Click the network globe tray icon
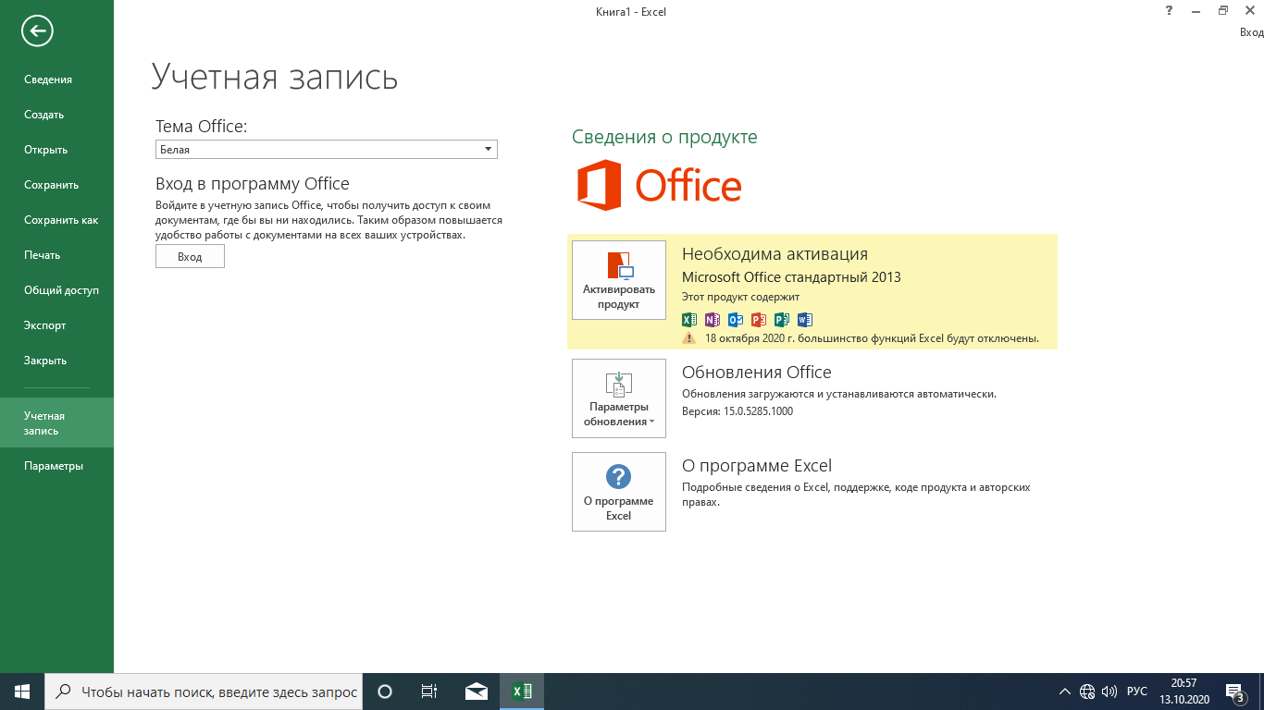 (1087, 692)
